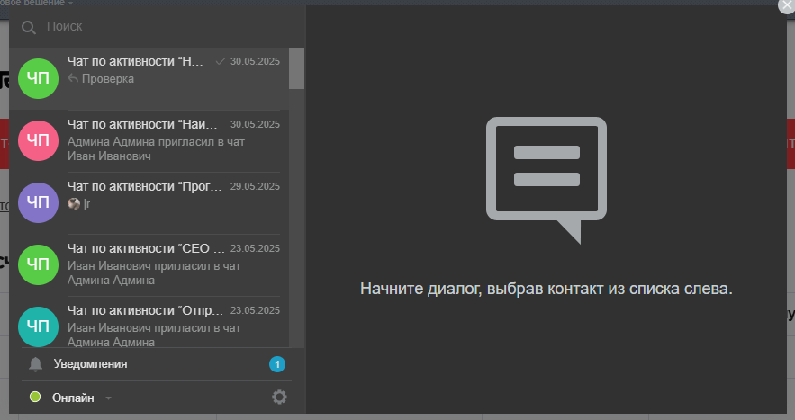Image resolution: width=795 pixels, height=420 pixels.
Task: Click the blue notification counter badge 1
Action: pos(276,364)
